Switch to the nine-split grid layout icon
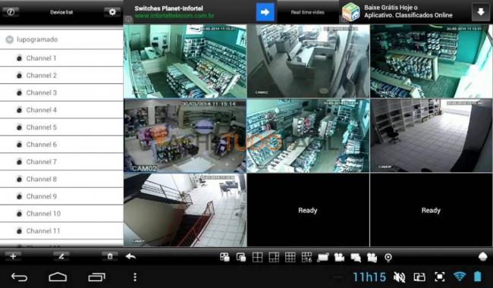The height and width of the screenshot is (288, 493). (290, 257)
